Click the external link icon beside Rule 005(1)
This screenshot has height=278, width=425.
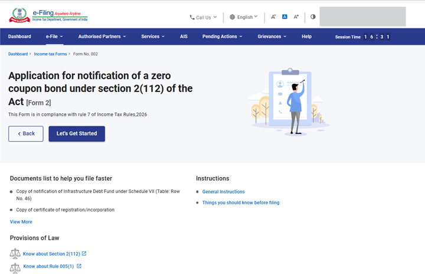pyautogui.click(x=79, y=266)
